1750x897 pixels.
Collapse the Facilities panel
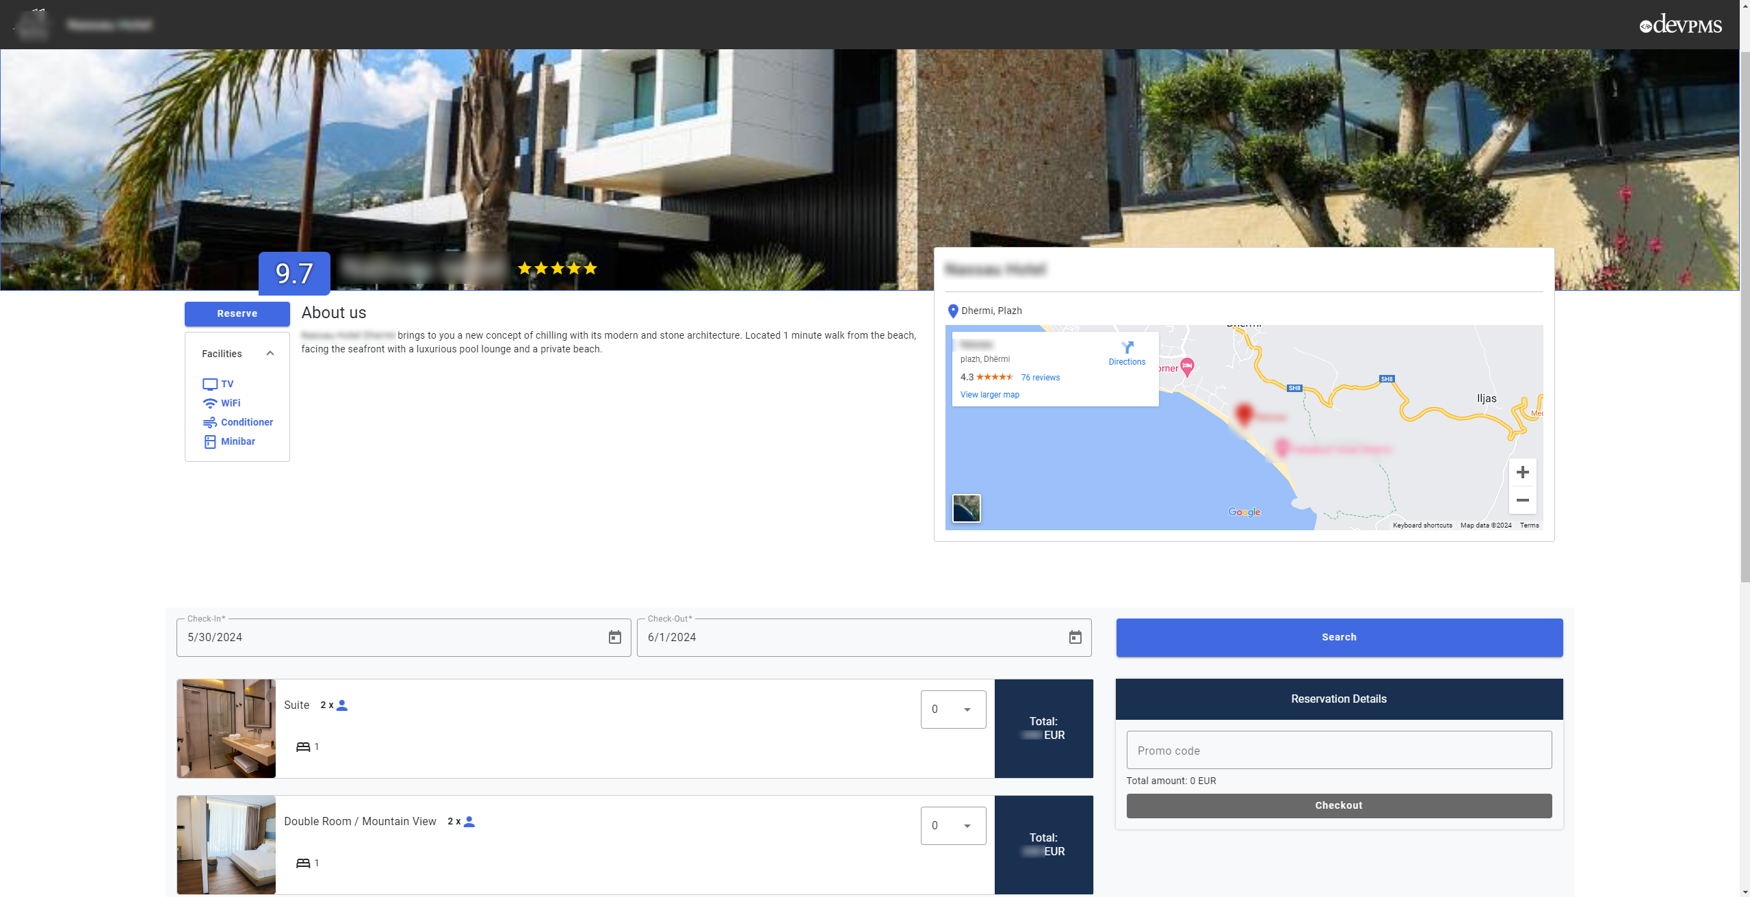pos(270,354)
